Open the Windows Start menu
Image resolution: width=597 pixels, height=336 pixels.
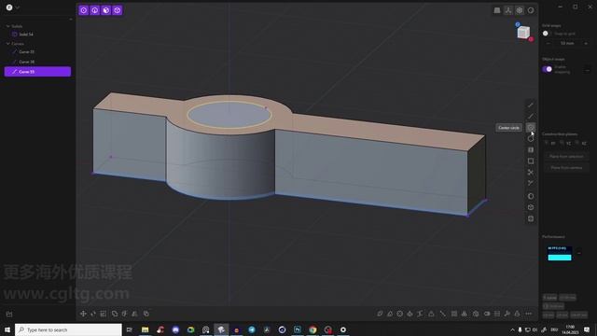(x=7, y=329)
